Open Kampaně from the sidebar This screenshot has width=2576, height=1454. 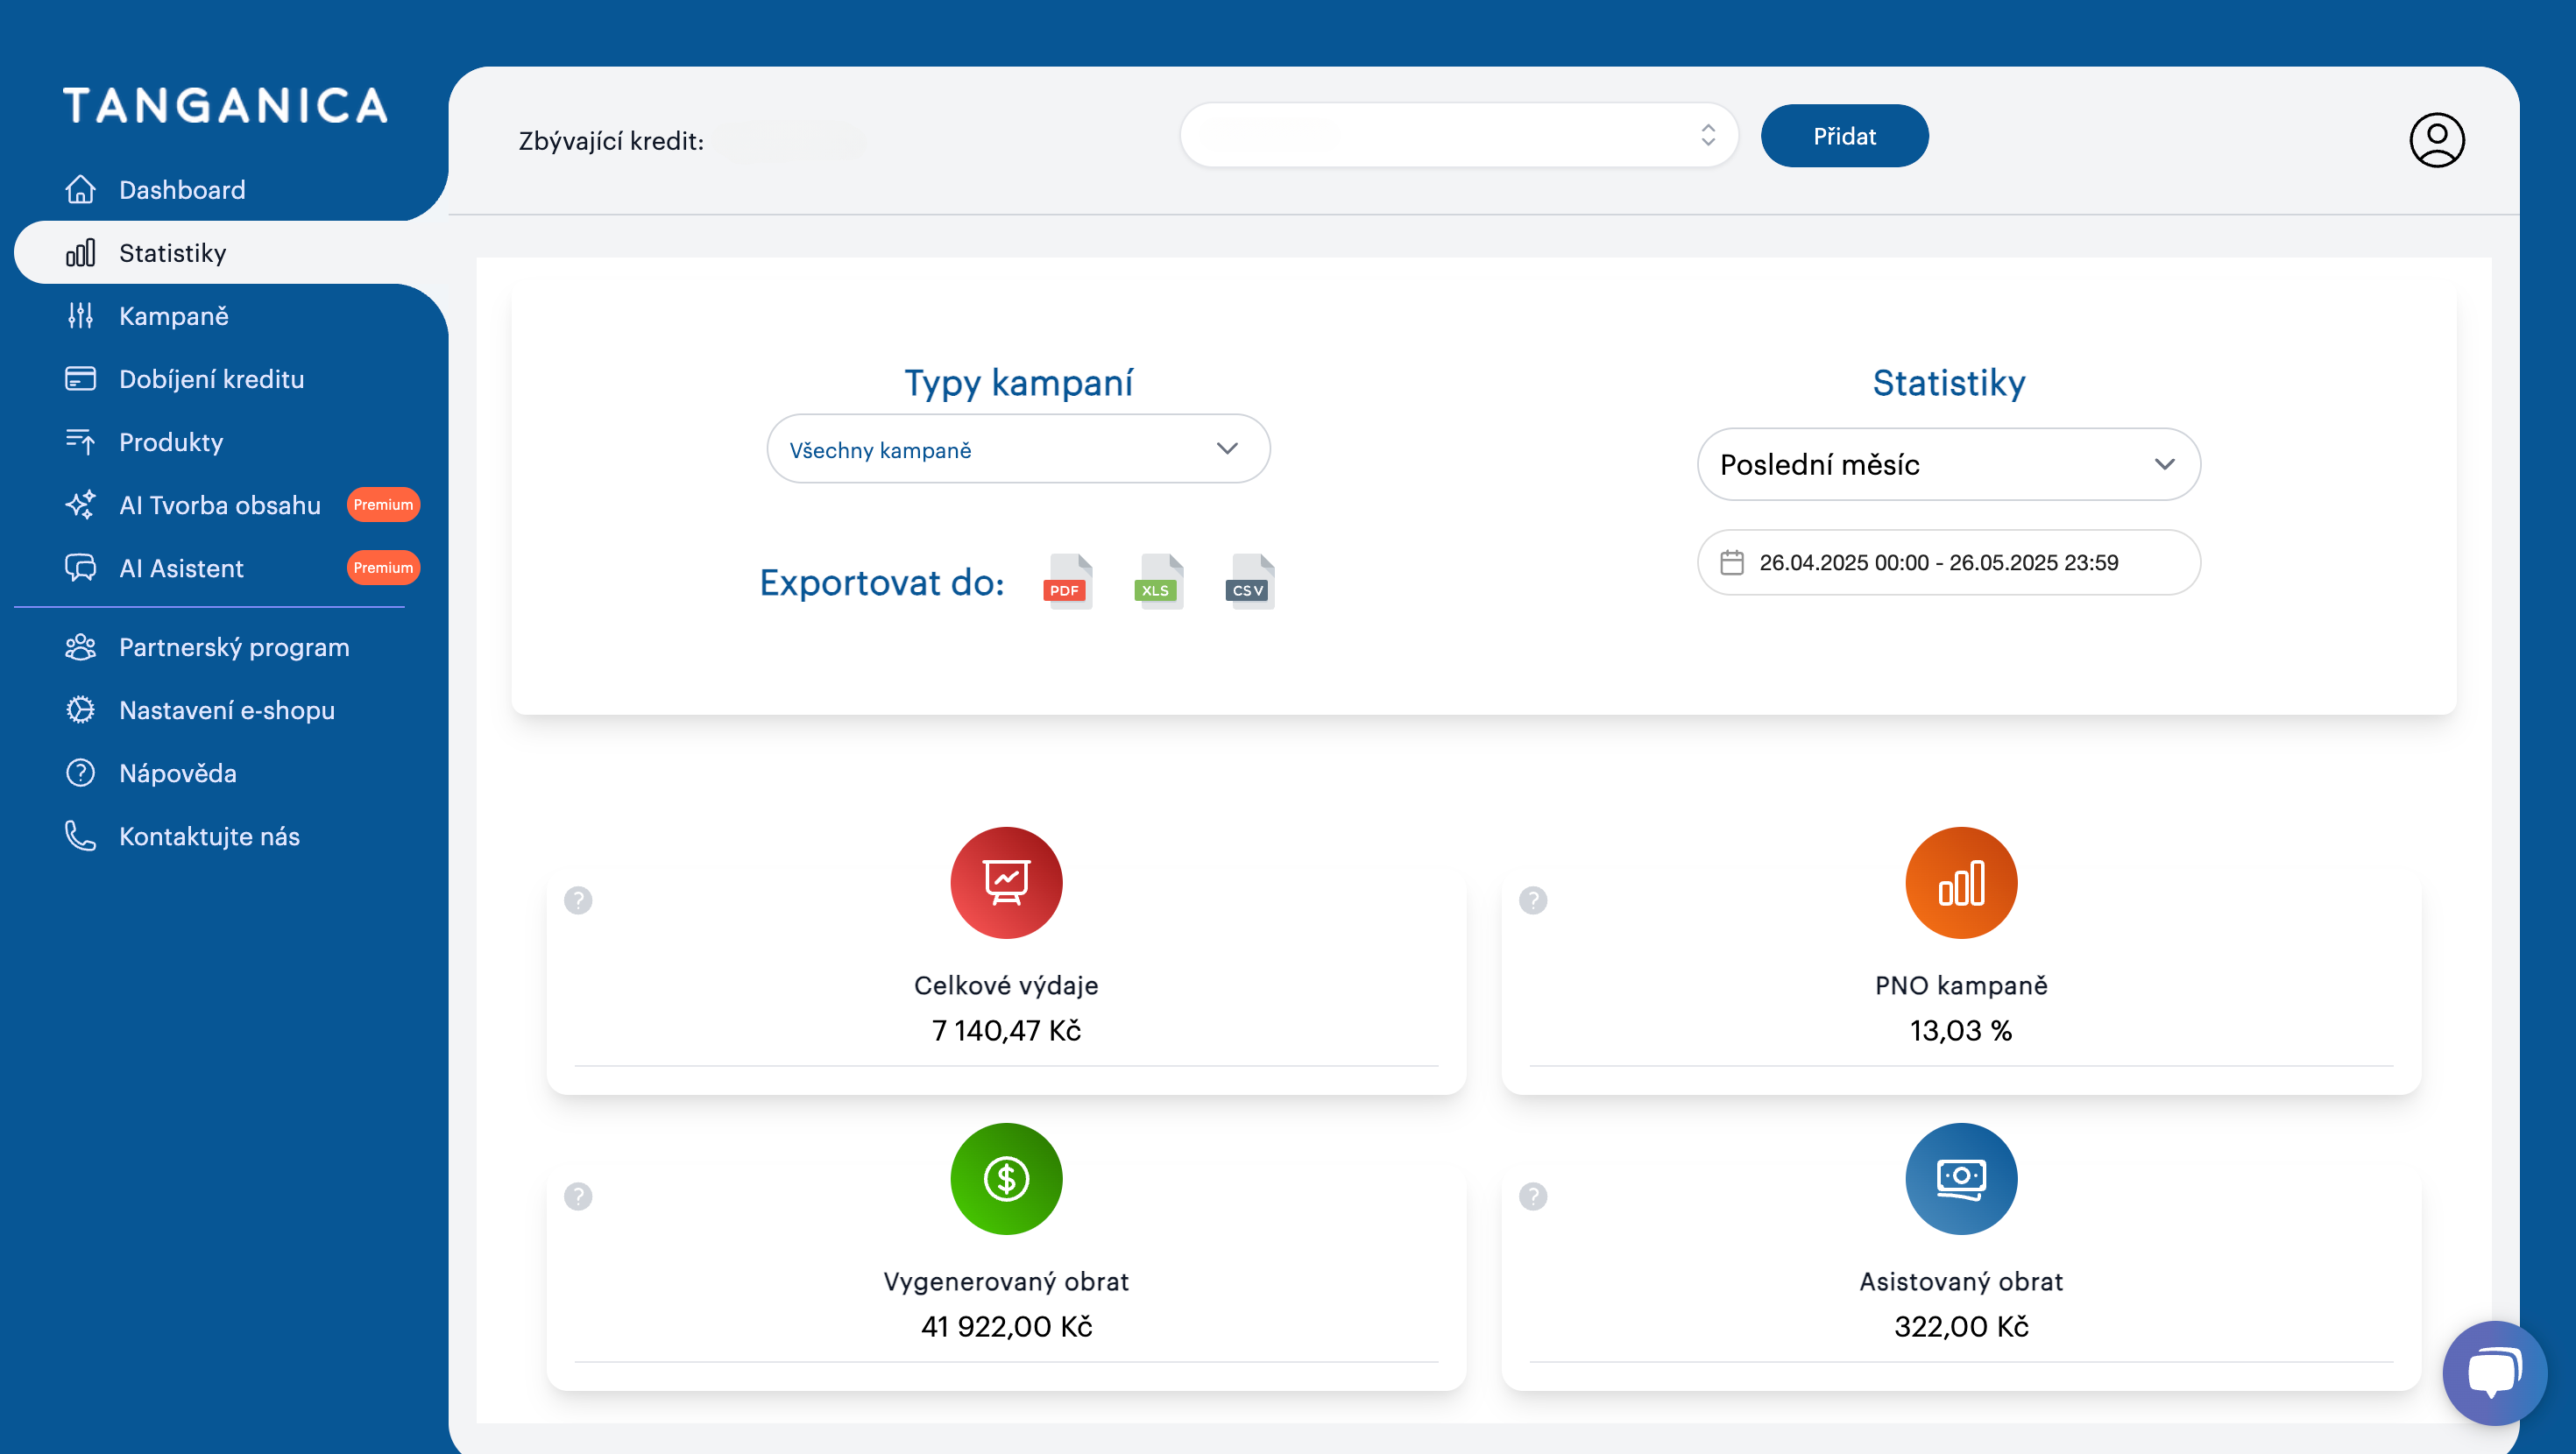pyautogui.click(x=174, y=316)
